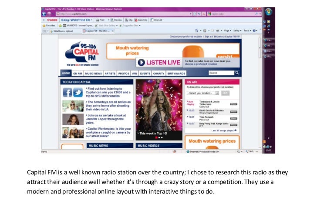Viewport: 317px width, 224px height.
Task: Open the Clip List toolbar item
Action: [156, 20]
